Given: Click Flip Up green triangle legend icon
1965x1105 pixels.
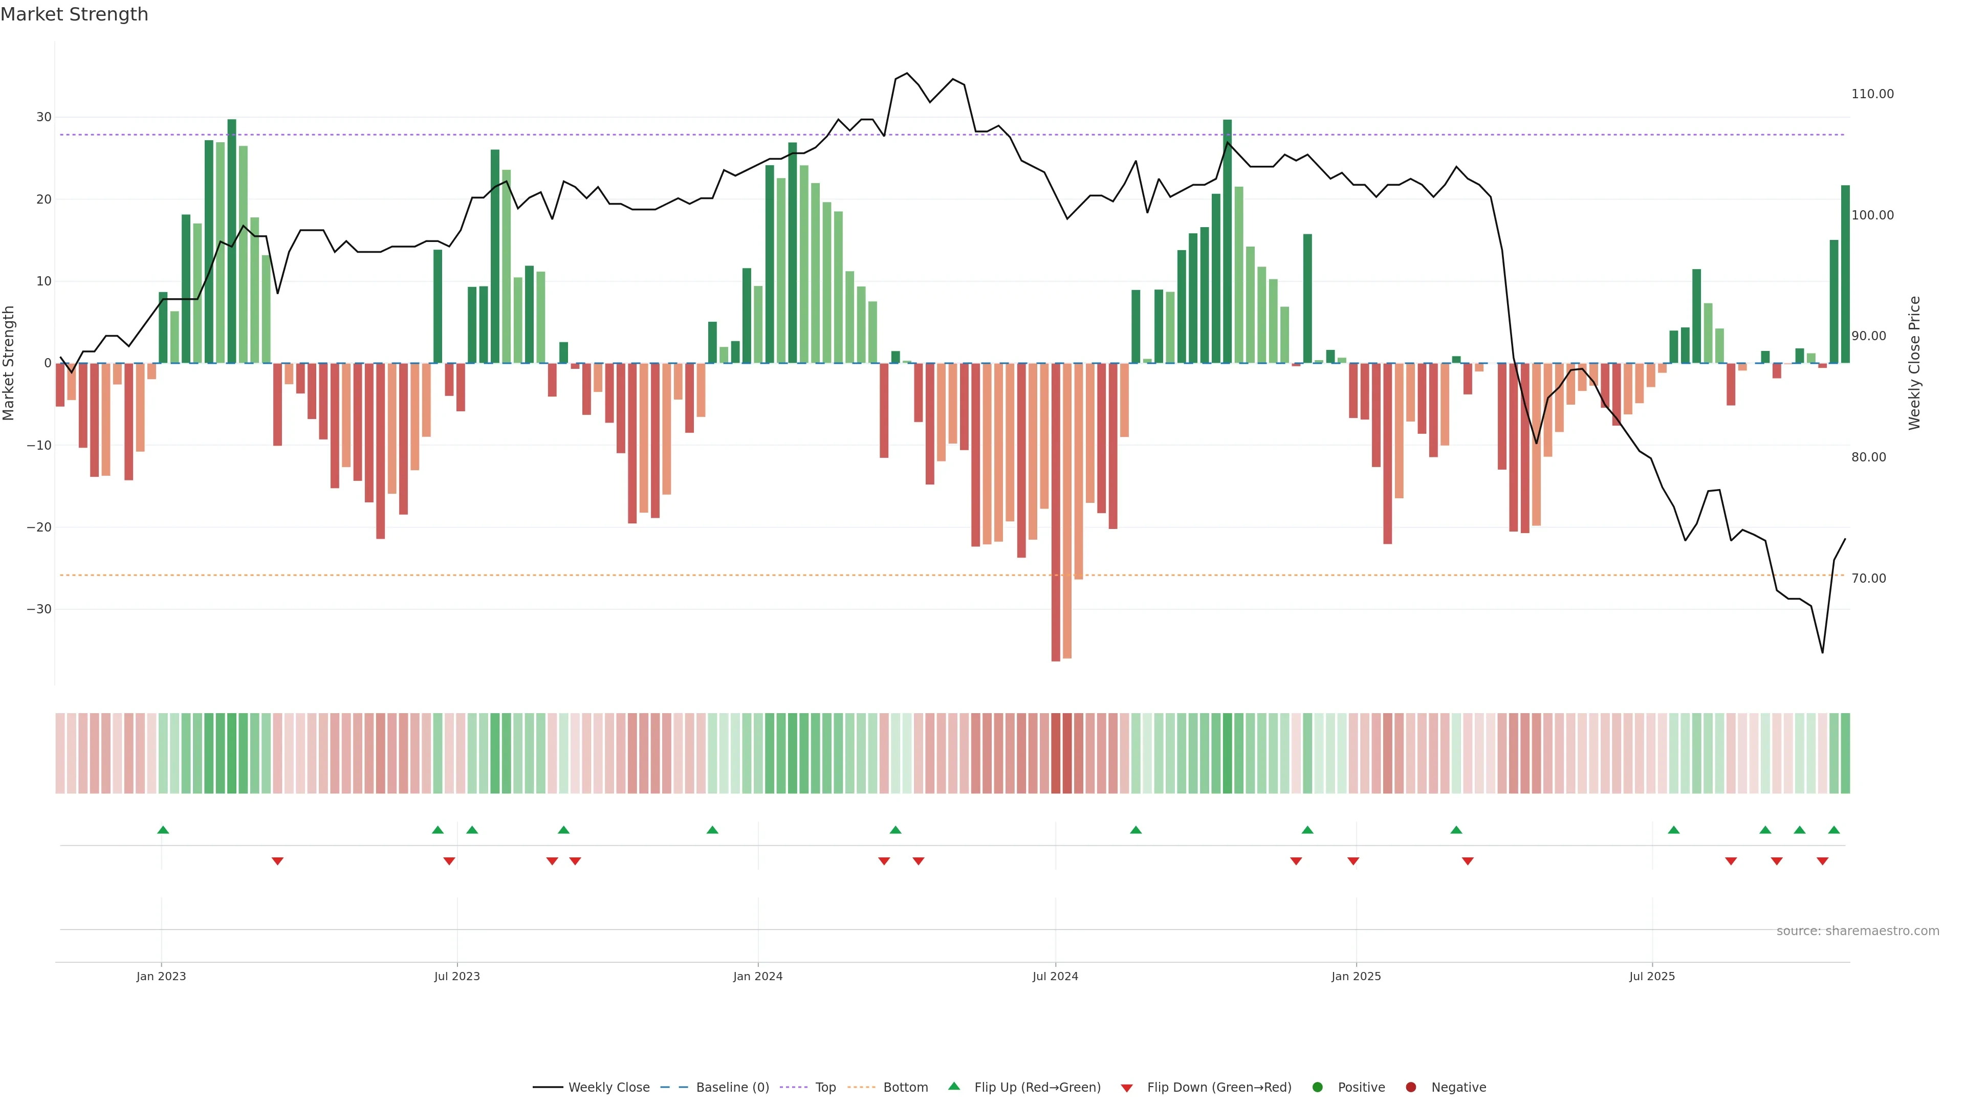Looking at the screenshot, I should tap(953, 1087).
